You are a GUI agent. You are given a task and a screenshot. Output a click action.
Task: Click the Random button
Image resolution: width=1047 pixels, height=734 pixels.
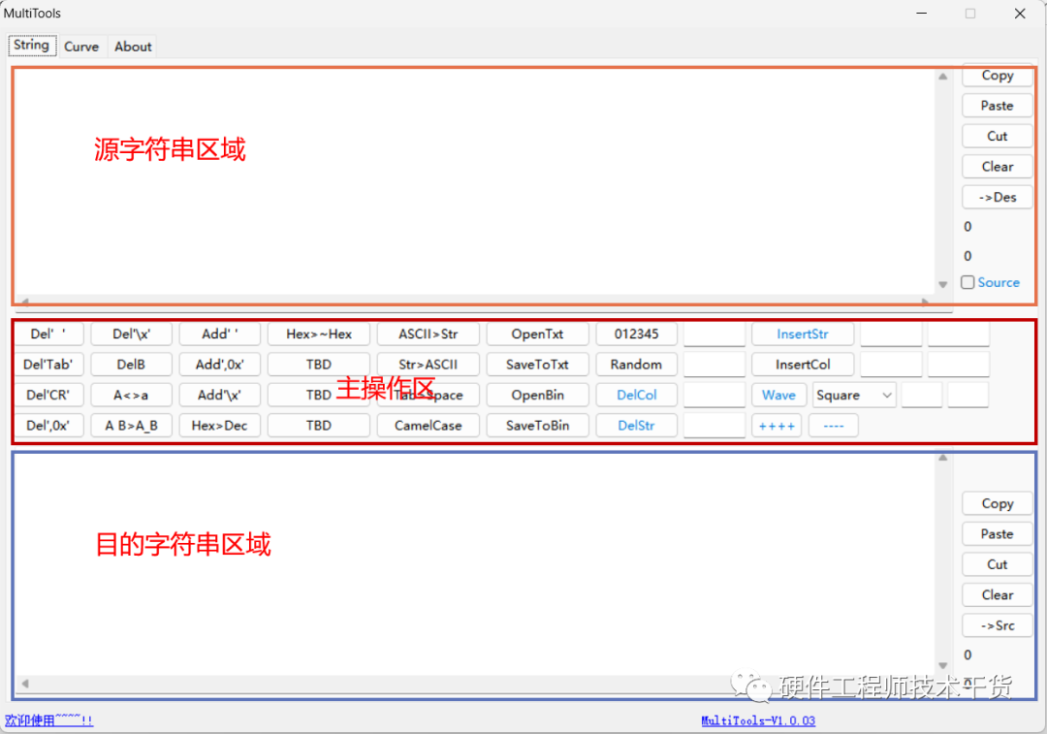(636, 365)
